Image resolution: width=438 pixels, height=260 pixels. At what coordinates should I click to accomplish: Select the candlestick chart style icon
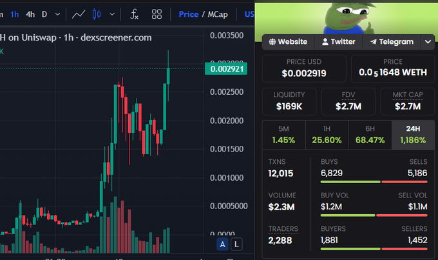[x=97, y=14]
